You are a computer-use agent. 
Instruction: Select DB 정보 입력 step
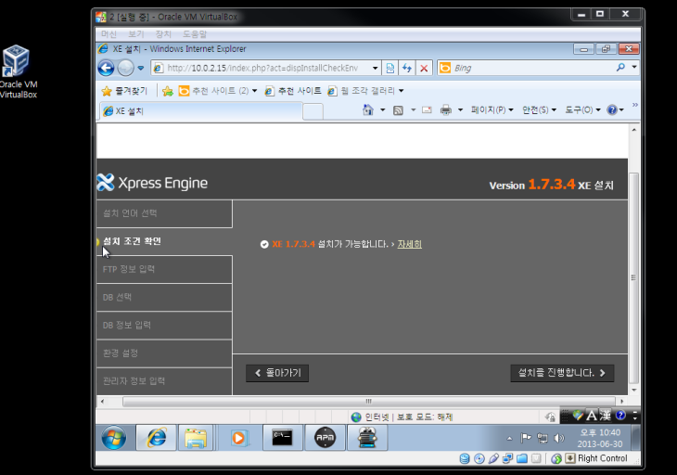coord(164,325)
